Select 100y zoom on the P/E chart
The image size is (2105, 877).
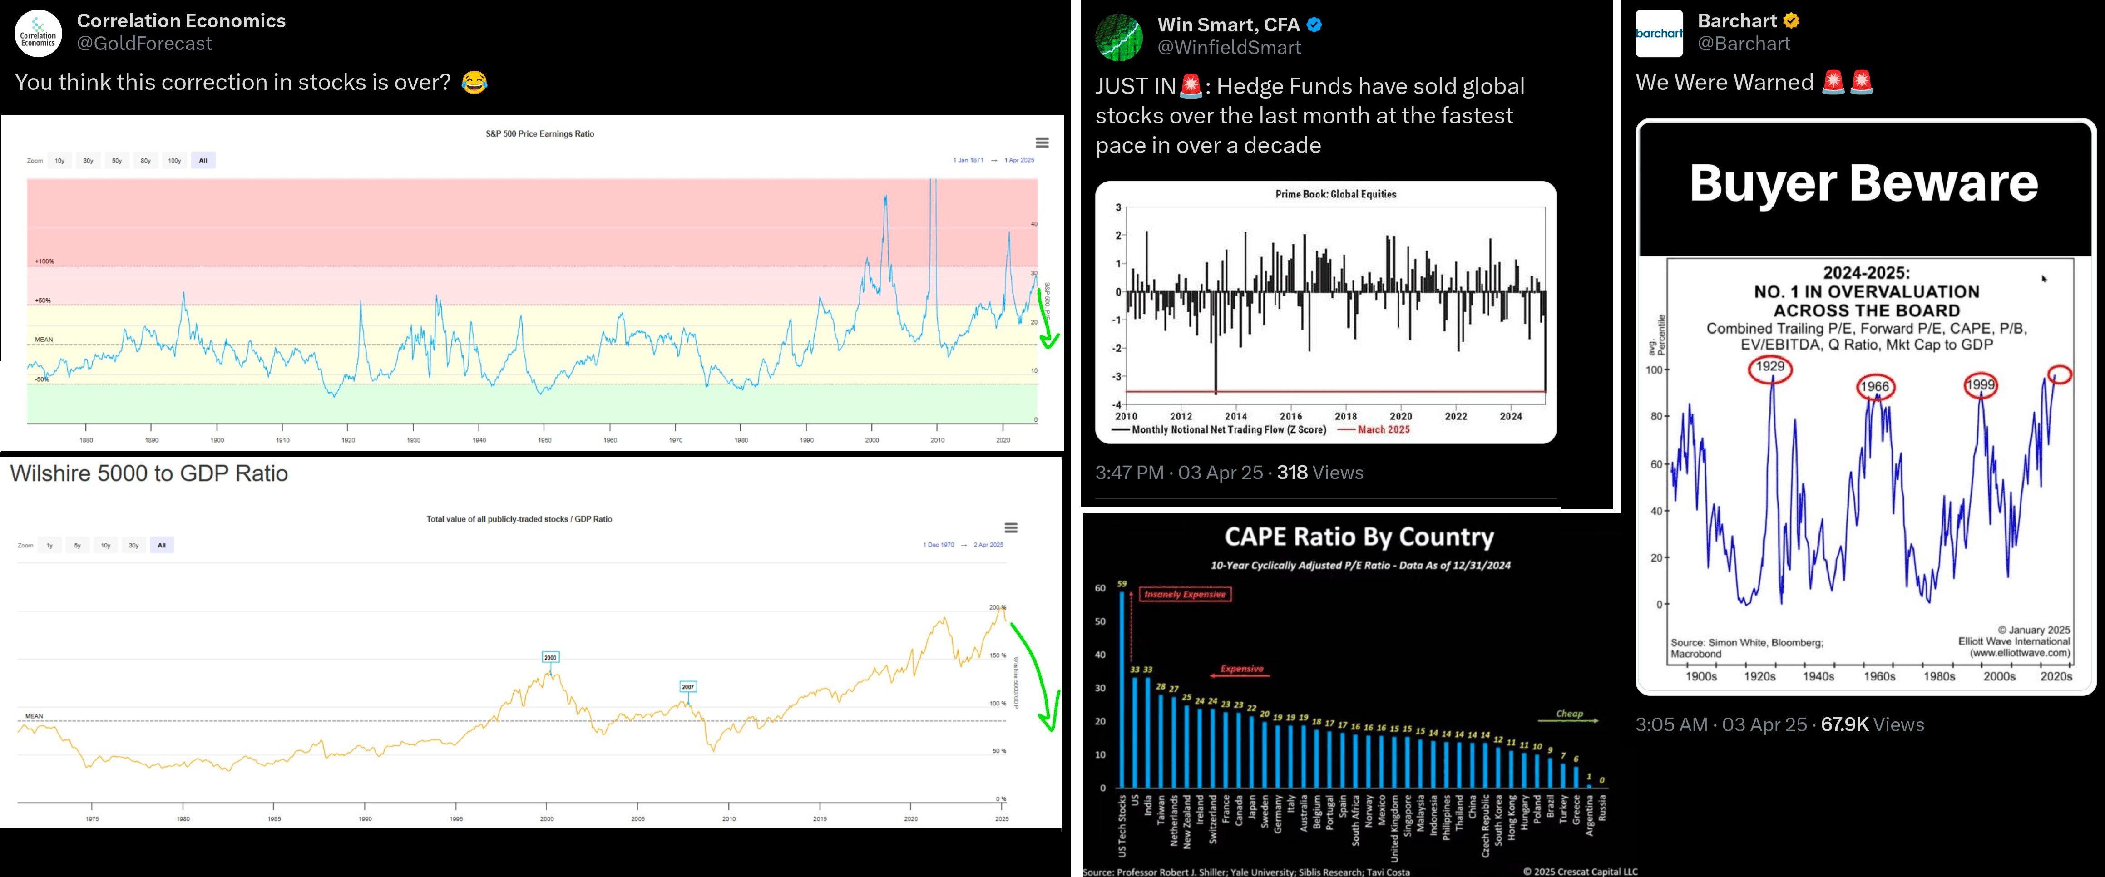coord(174,161)
